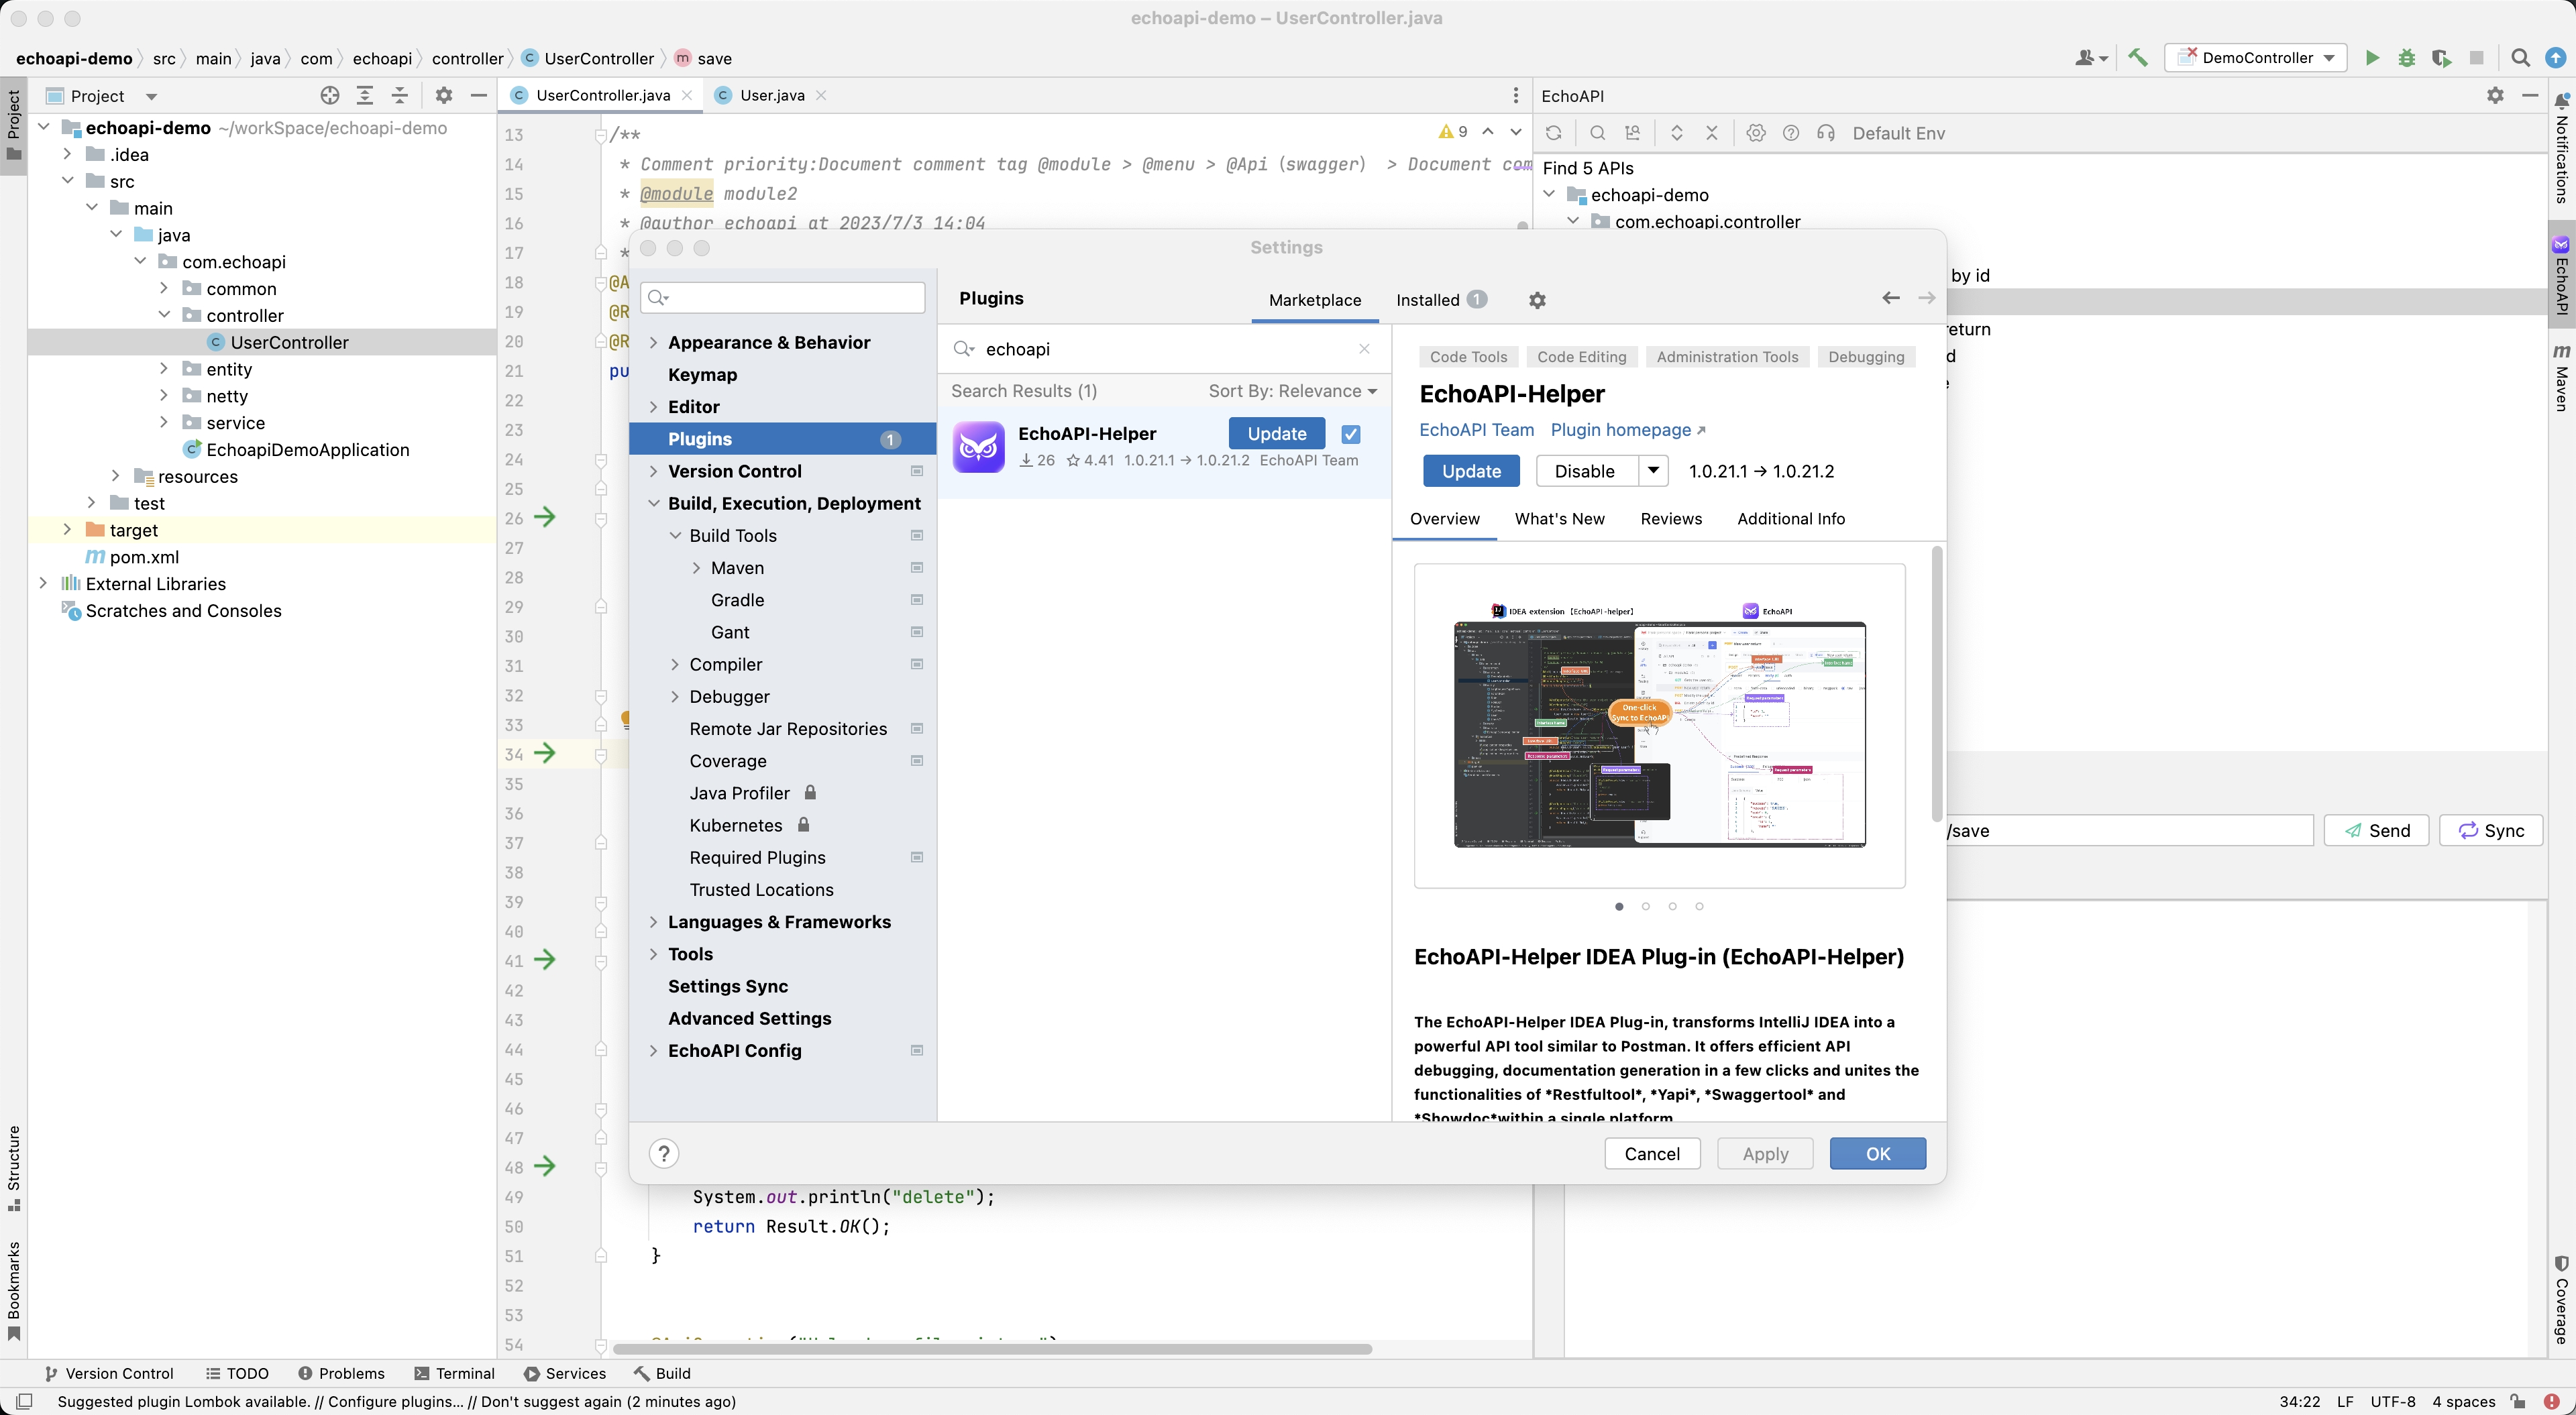Select the second screenshot carousel dot
2576x1415 pixels.
[x=1646, y=906]
